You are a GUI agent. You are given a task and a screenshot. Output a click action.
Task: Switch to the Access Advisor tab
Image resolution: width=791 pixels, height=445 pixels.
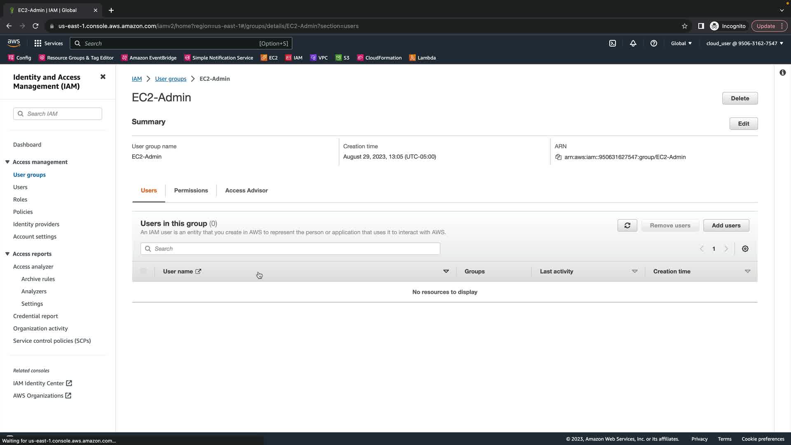pos(246,190)
